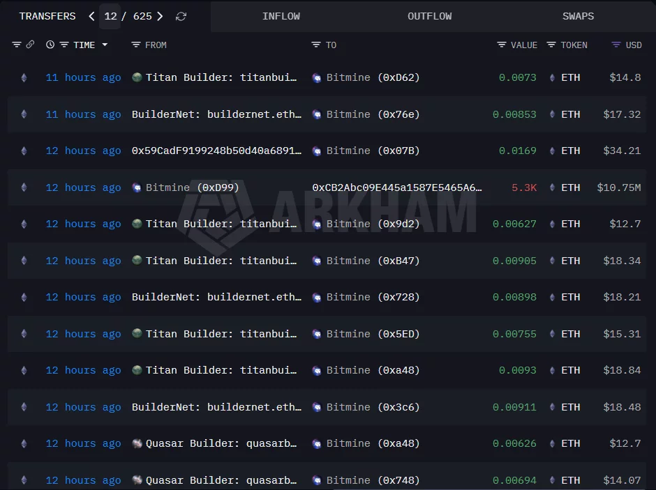Click the green Titan Builder logo icon
Image resolution: width=656 pixels, height=490 pixels.
[x=137, y=77]
